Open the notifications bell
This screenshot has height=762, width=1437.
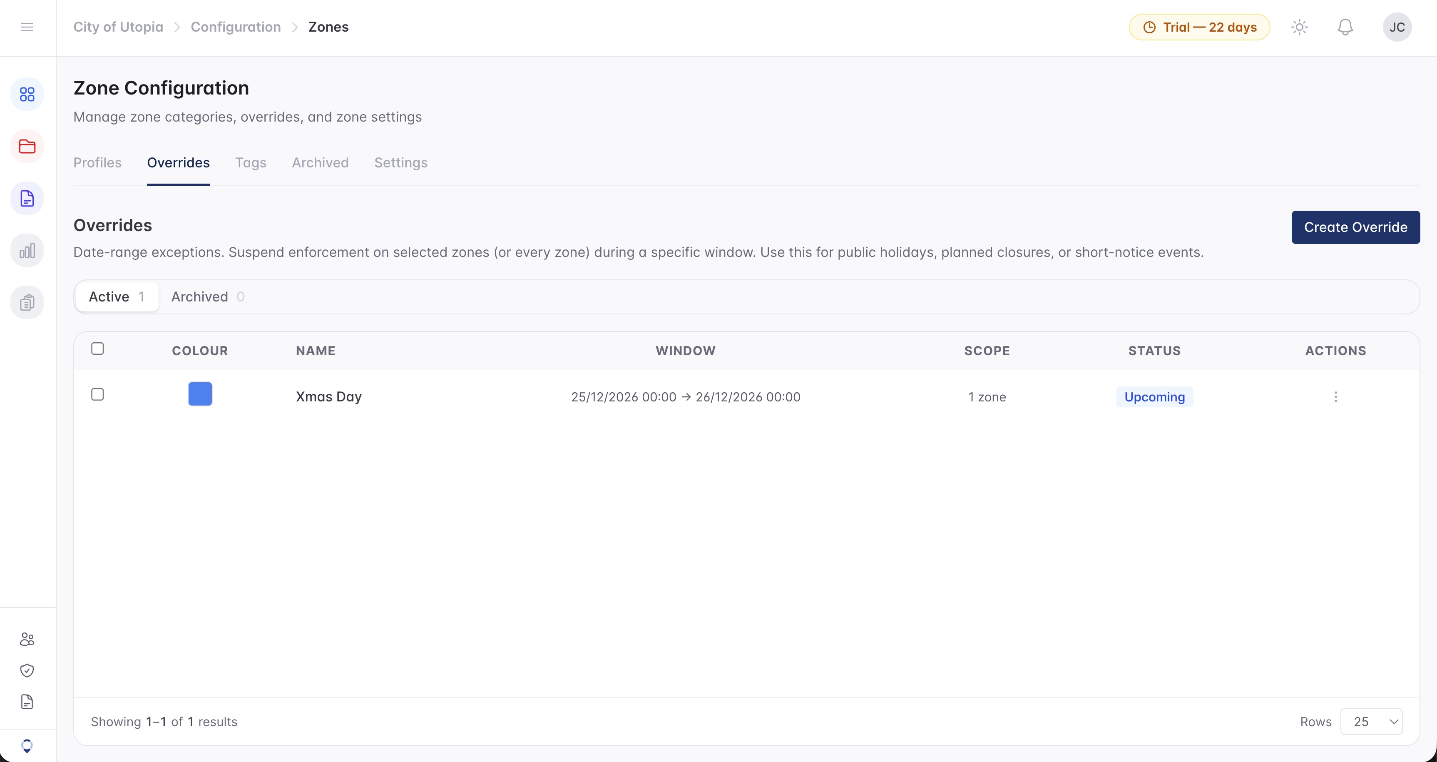(1345, 27)
